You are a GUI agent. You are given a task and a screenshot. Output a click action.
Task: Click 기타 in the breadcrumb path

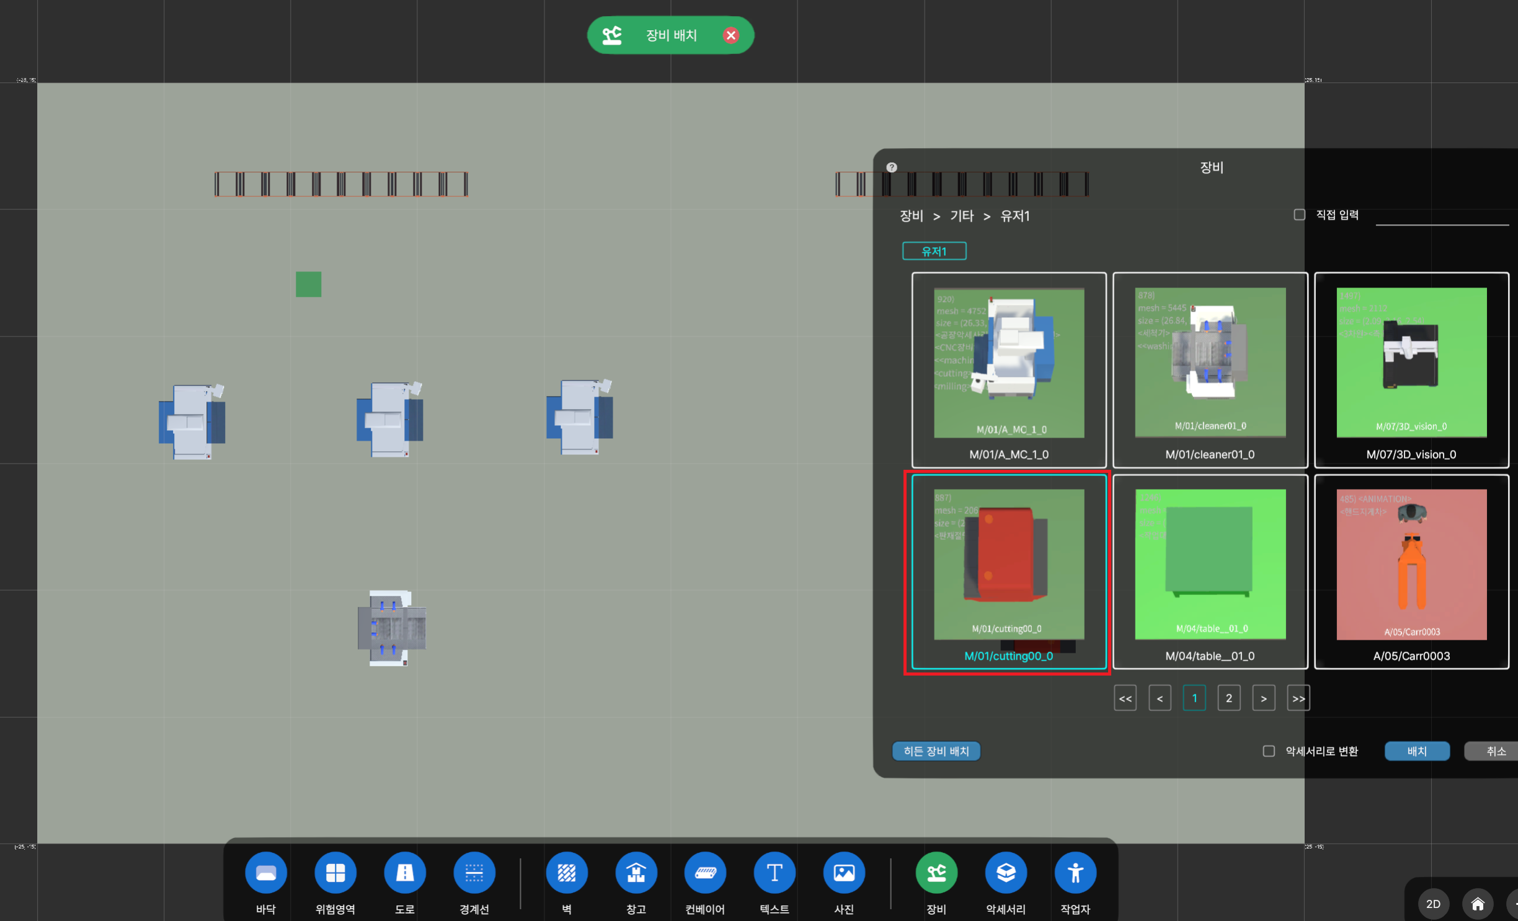[x=962, y=216]
